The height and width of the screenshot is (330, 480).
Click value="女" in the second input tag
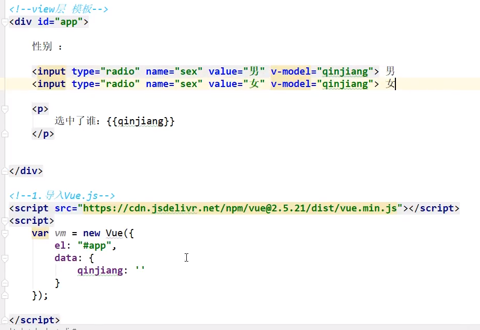coord(237,84)
